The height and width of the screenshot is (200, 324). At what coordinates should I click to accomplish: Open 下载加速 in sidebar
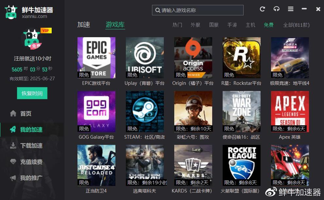31,146
